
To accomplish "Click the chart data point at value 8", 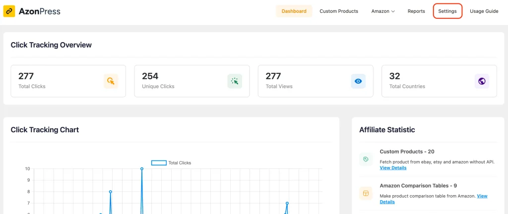I will 111,192.
